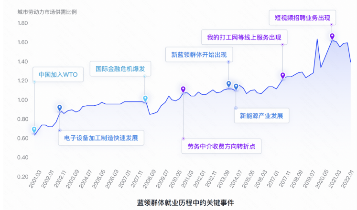The height and width of the screenshot is (210, 357).
Task: Click the 短视频招聘业务出现 callout box
Action: [x=303, y=18]
